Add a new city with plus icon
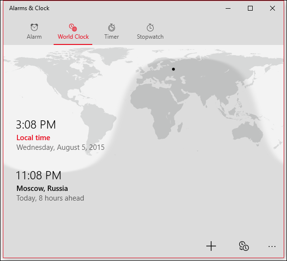This screenshot has width=287, height=261. 211,246
